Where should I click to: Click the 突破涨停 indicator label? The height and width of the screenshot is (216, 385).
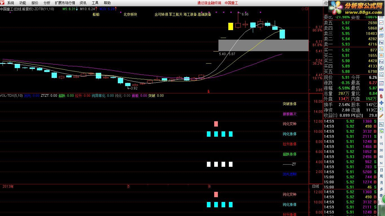click(x=289, y=104)
